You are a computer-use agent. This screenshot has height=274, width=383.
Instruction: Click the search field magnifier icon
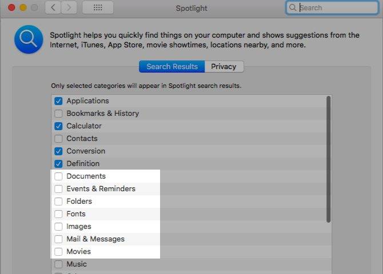(x=292, y=7)
